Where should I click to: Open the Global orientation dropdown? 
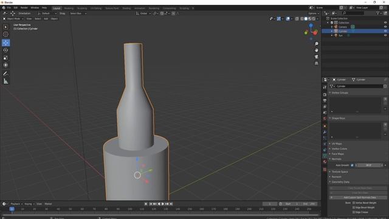[143, 13]
